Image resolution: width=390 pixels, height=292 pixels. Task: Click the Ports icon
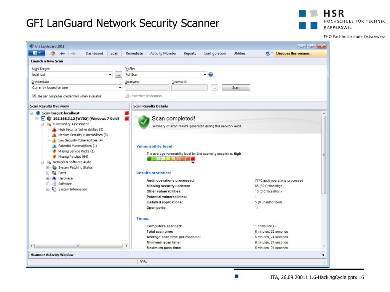tap(54, 173)
